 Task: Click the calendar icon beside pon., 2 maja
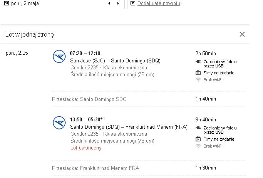pos(7,3)
